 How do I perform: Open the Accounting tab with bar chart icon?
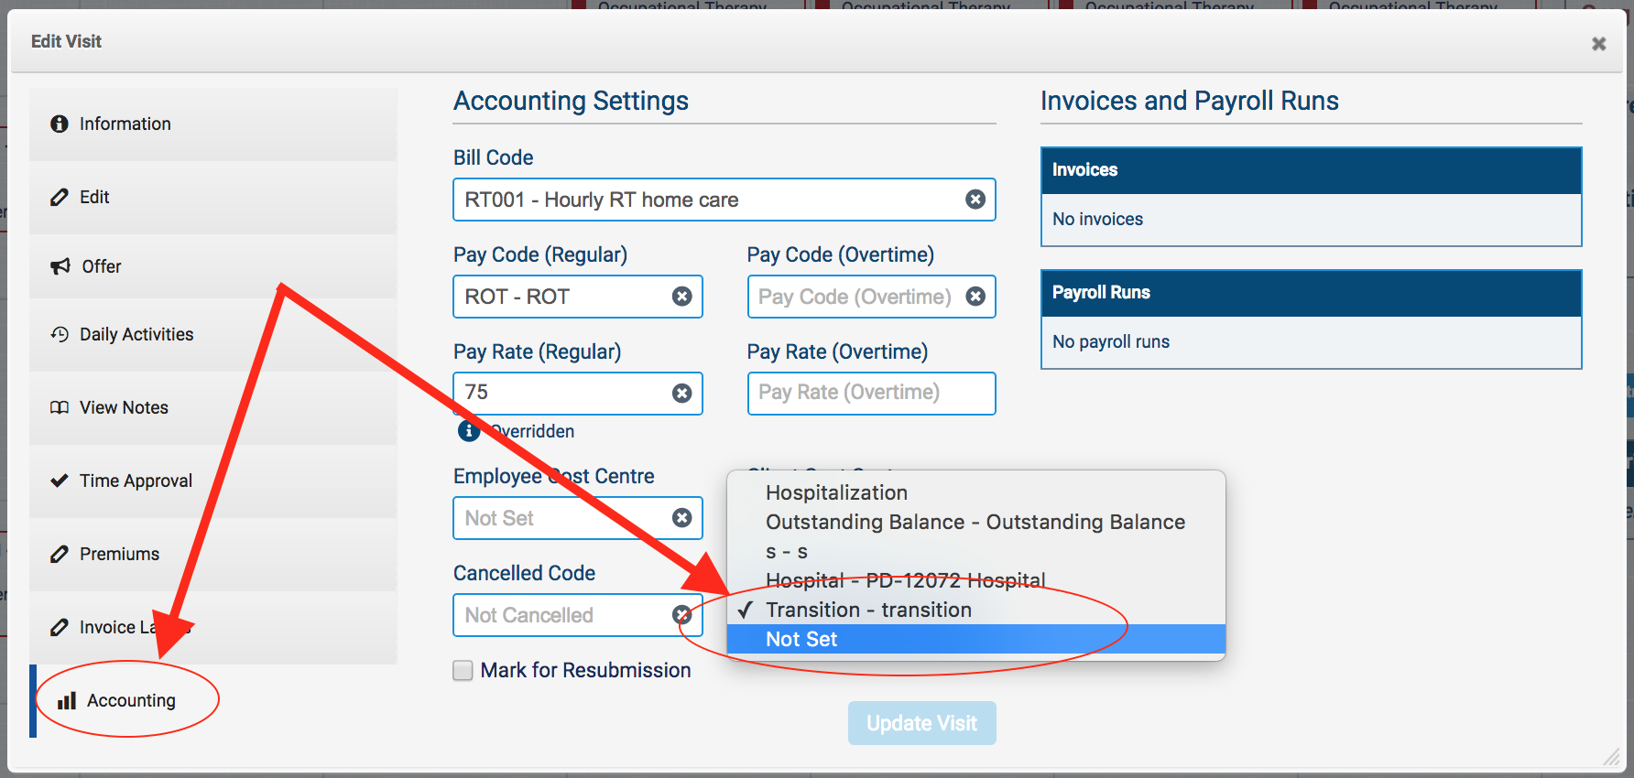[x=130, y=701]
